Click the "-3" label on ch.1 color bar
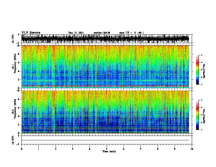The width and height of the screenshot is (216, 167). point(201,55)
